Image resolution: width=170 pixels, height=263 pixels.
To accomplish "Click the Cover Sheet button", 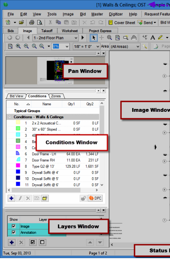I will 122,22.
